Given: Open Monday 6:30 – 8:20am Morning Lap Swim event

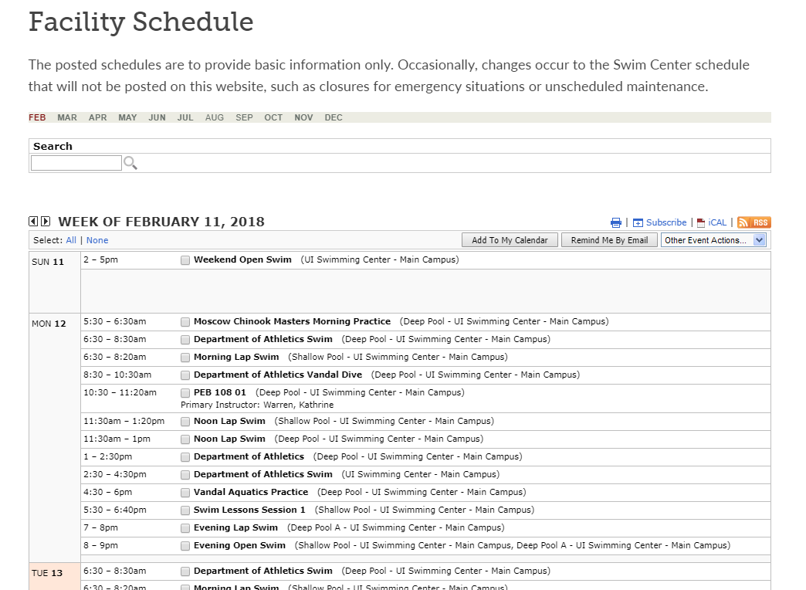Looking at the screenshot, I should pyautogui.click(x=236, y=357).
